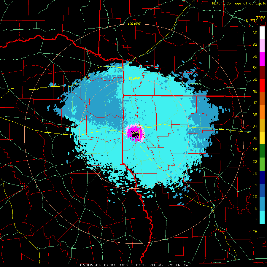The height and width of the screenshot is (267, 267).
Task: Click the legend value '34'
Action: [x=255, y=126]
